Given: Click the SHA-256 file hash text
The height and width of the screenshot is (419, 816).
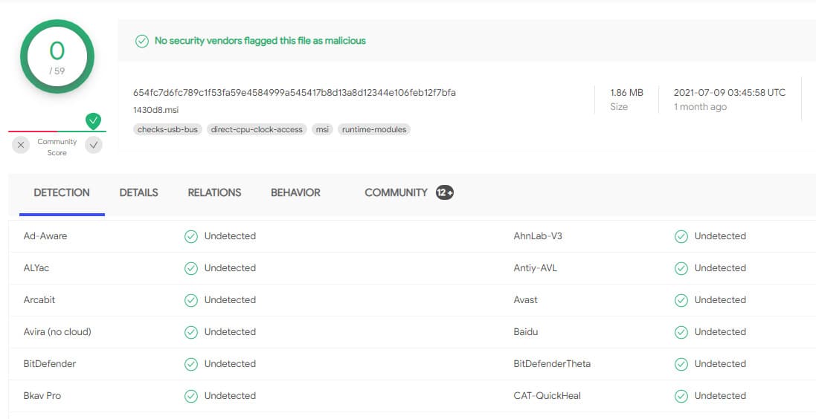Looking at the screenshot, I should pyautogui.click(x=295, y=93).
